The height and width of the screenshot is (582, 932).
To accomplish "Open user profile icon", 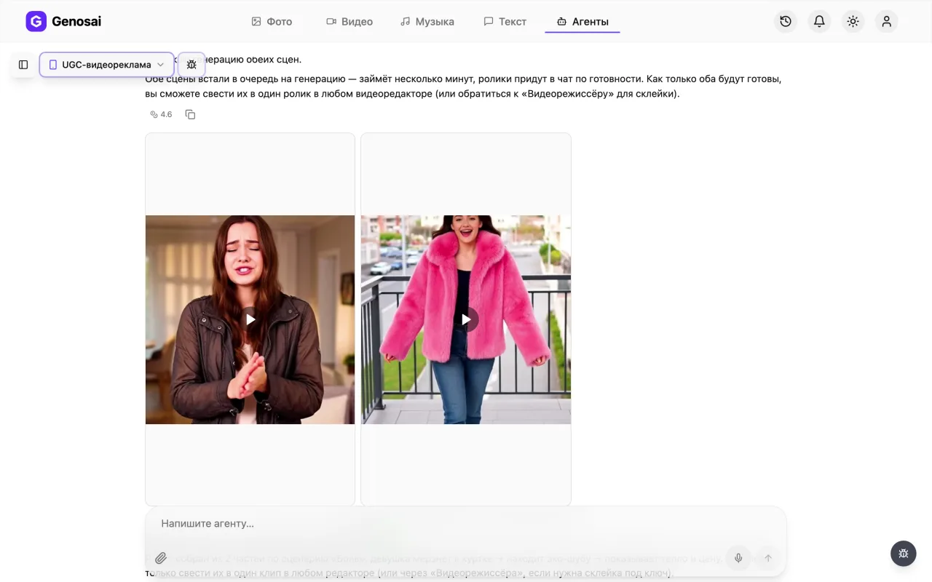I will (886, 22).
